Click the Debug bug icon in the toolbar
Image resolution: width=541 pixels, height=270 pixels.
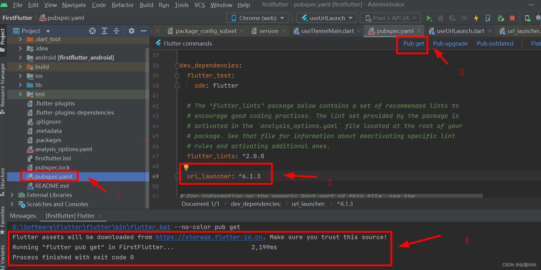click(441, 18)
